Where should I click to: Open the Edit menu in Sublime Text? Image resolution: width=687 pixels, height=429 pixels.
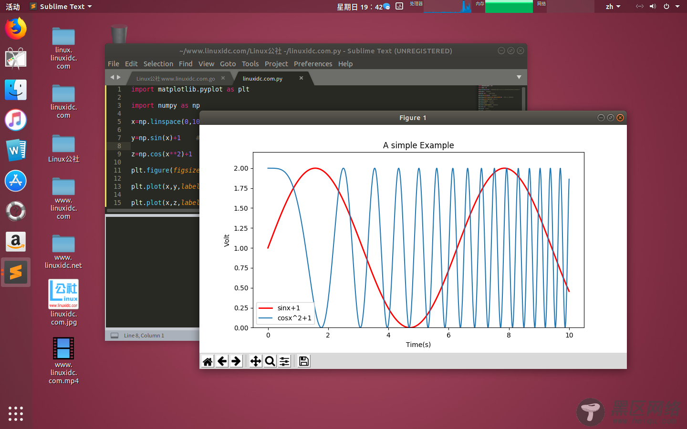(131, 64)
